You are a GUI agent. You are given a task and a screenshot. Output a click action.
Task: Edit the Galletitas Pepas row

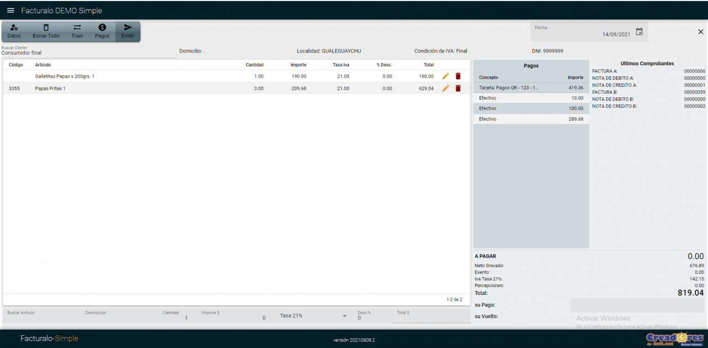pyautogui.click(x=446, y=76)
